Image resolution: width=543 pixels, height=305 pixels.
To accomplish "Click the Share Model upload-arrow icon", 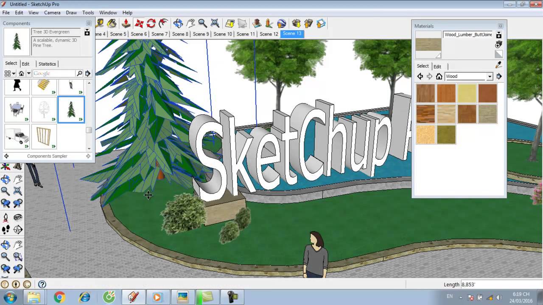I will 308,23.
